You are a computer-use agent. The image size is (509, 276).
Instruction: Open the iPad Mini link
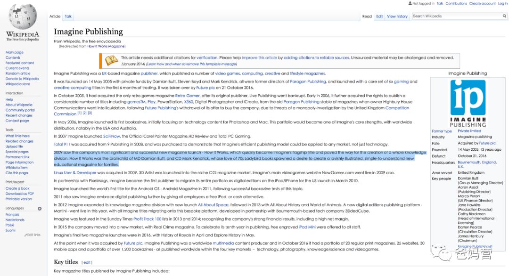click(x=307, y=227)
